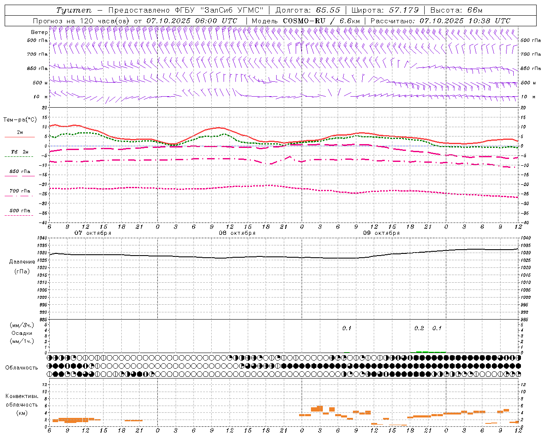Click the 10 м wind level label on right
The width and height of the screenshot is (543, 434).
[x=528, y=97]
